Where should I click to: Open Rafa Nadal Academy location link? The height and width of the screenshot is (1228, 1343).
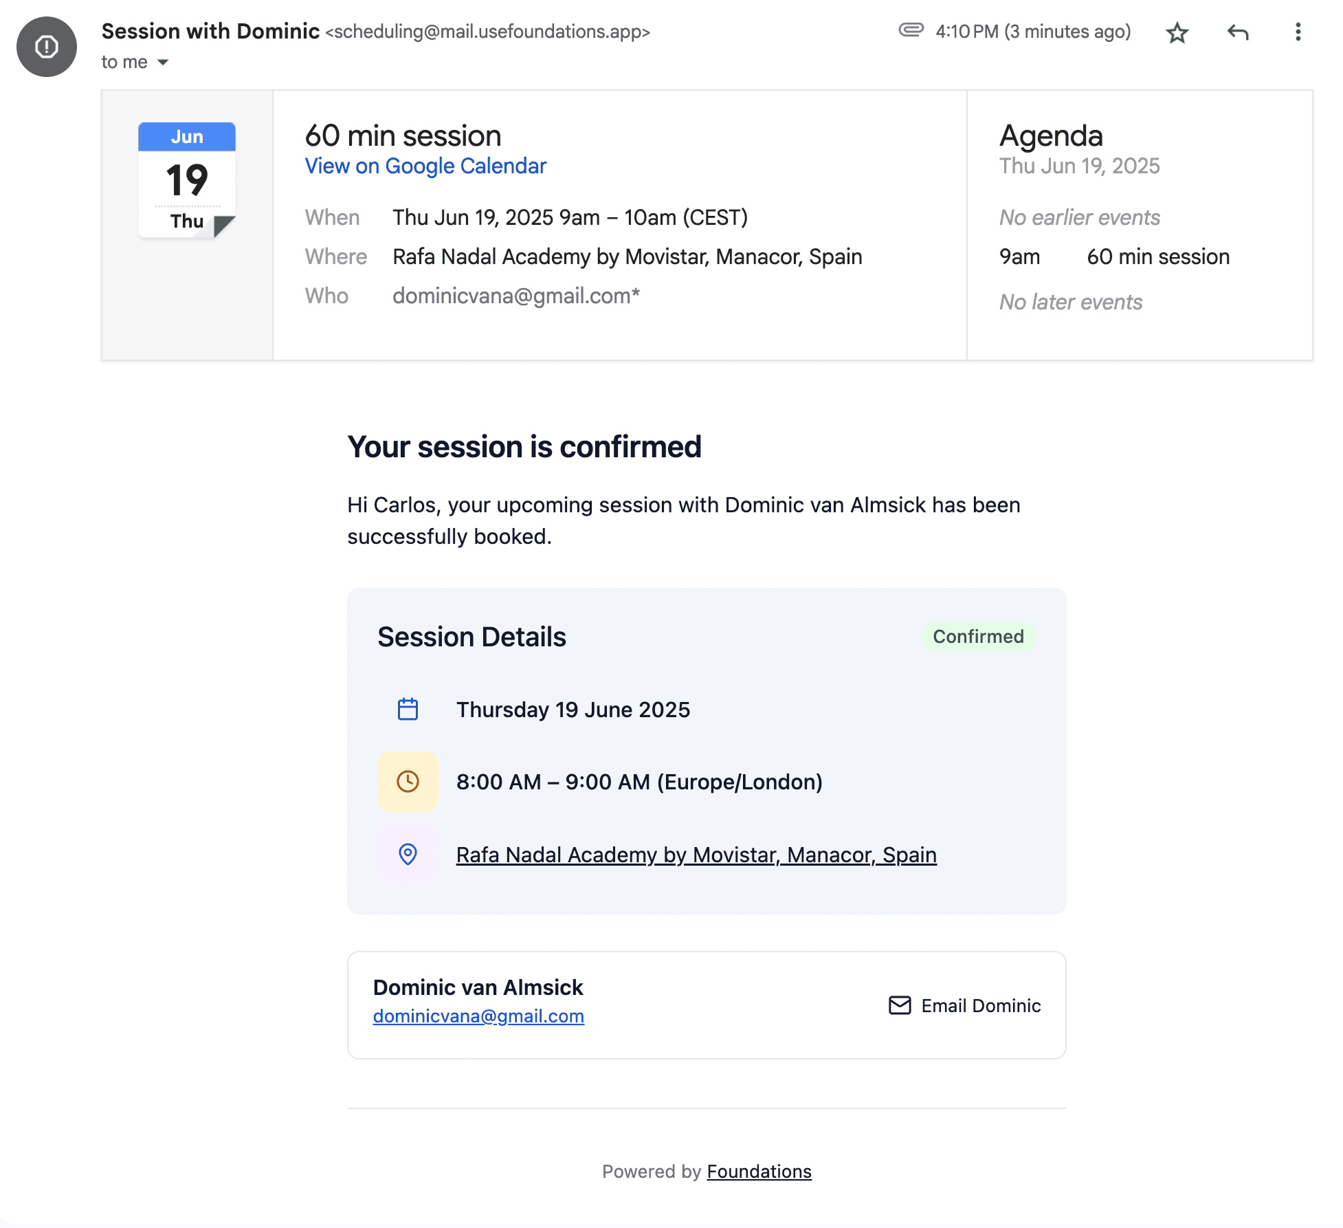point(696,855)
